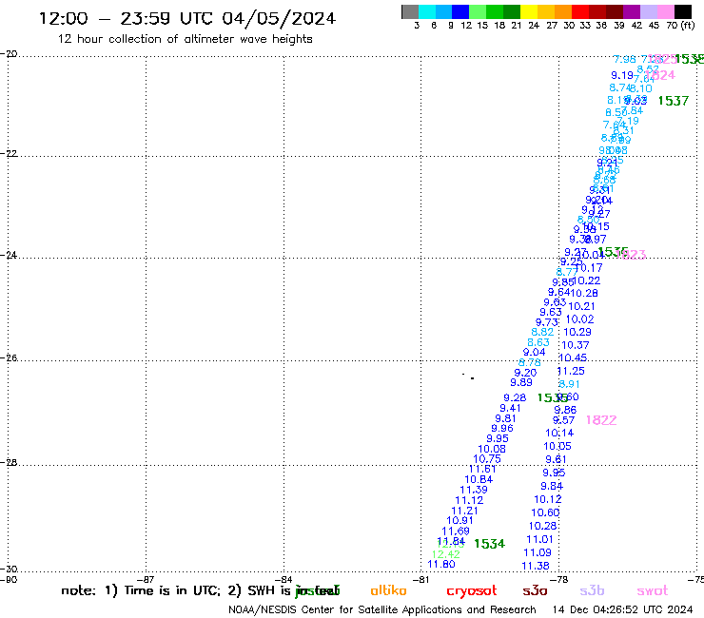Click the light blue value '8.91'

pos(569,384)
